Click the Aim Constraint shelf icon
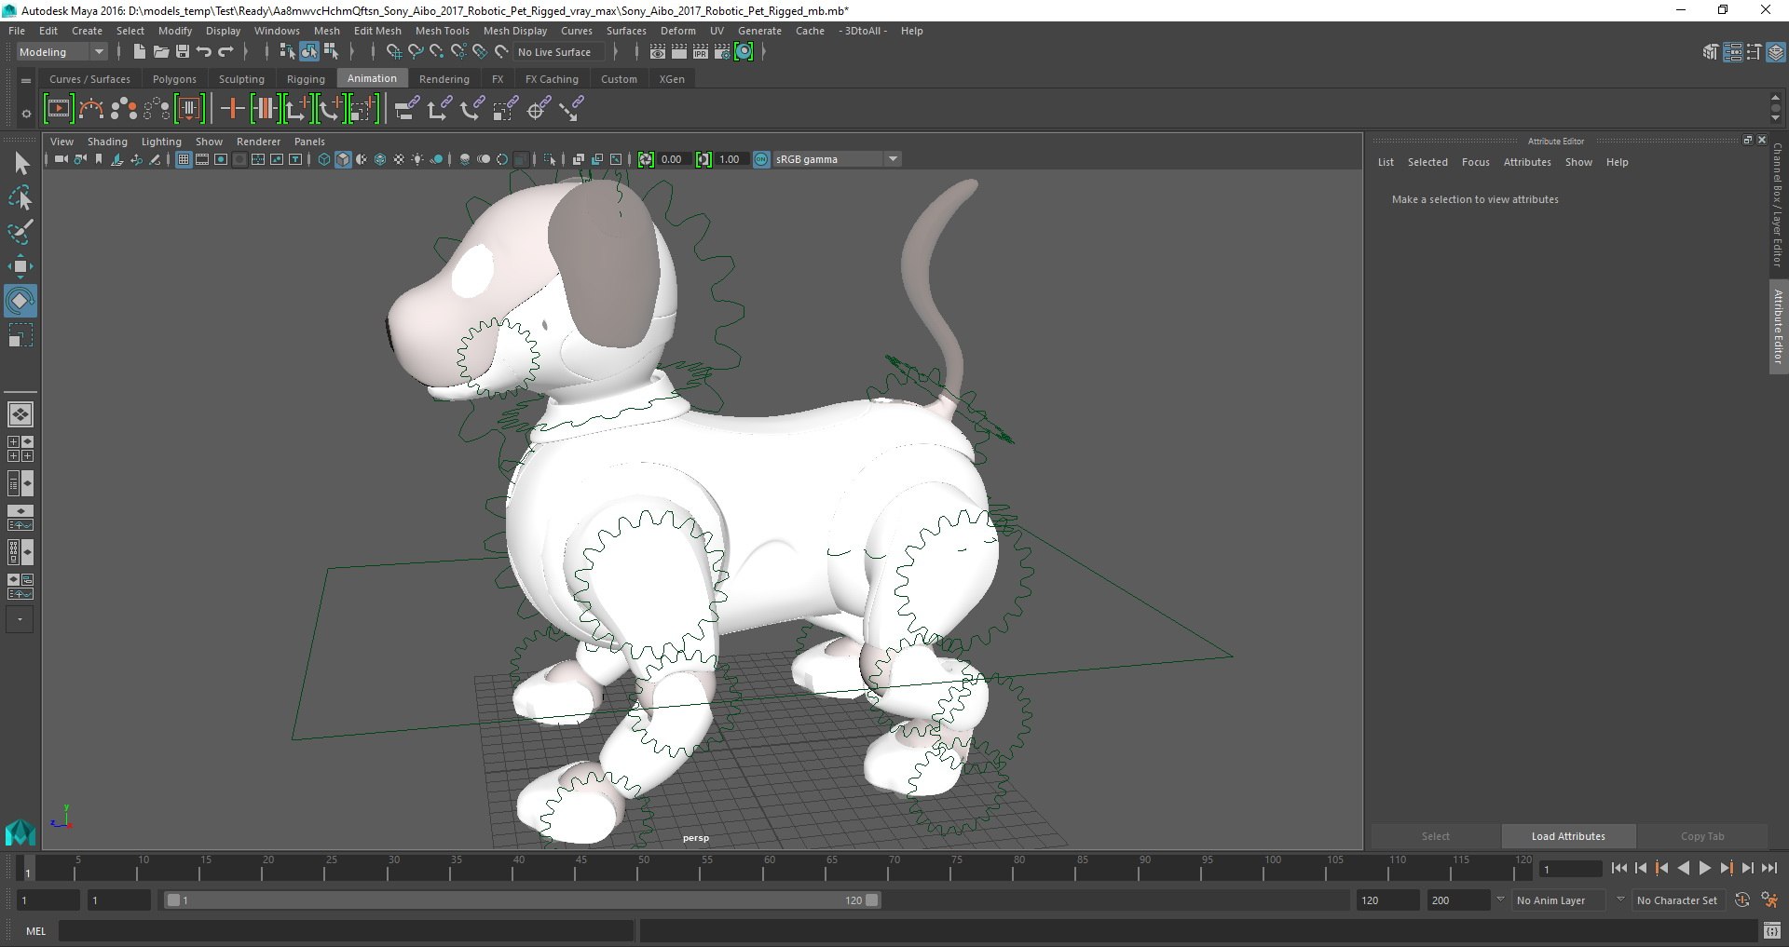Image resolution: width=1789 pixels, height=947 pixels. coord(538,109)
